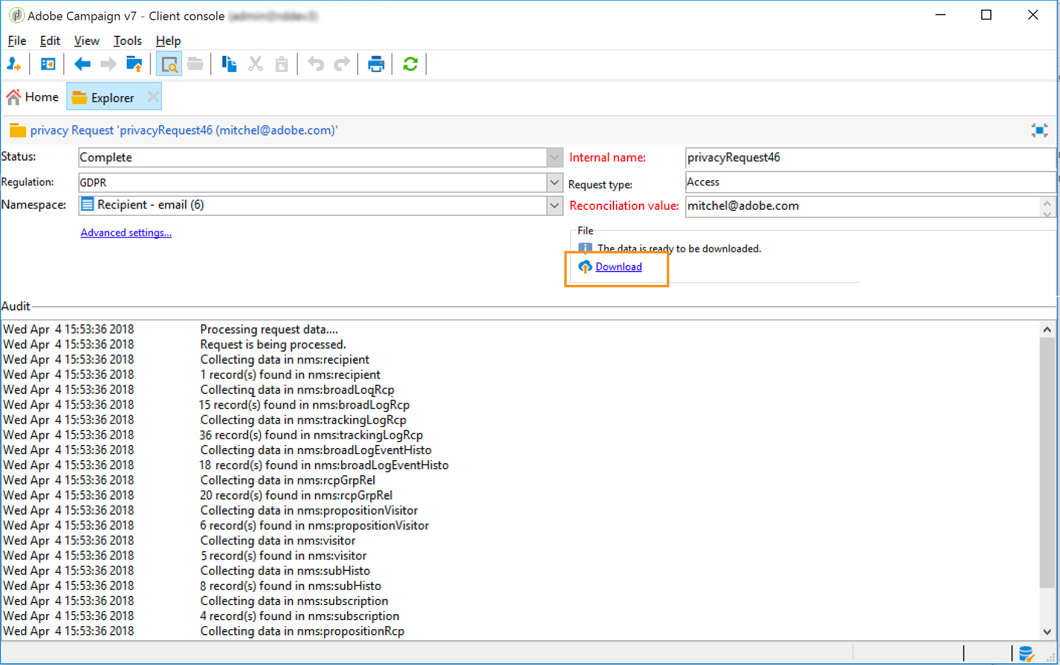Click the Copy icon in the toolbar
The image size is (1060, 665).
click(x=229, y=64)
